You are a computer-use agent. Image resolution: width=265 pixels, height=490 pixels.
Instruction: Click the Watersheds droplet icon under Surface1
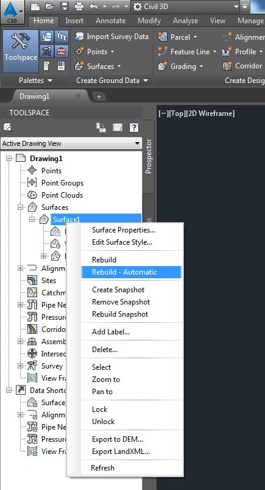click(55, 243)
